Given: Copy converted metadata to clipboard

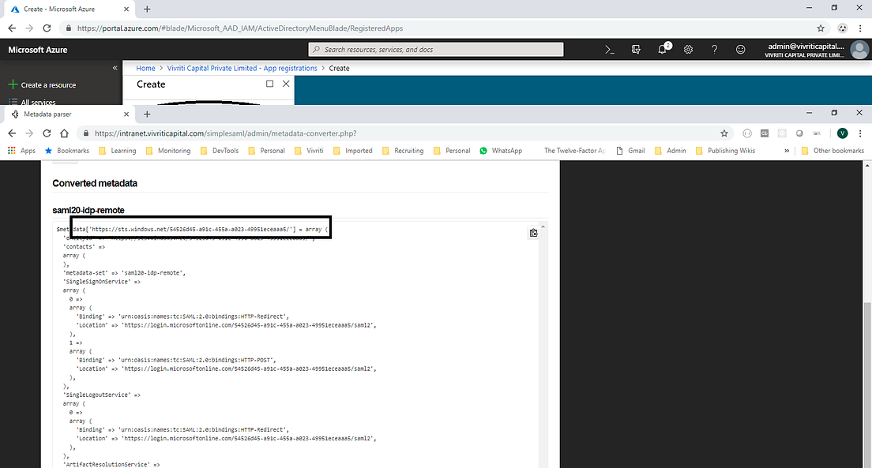Looking at the screenshot, I should [533, 233].
